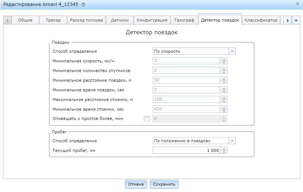The width and height of the screenshot is (303, 192).
Task: Increase Максимальное расстояние стоянки value
Action: tap(224, 98)
